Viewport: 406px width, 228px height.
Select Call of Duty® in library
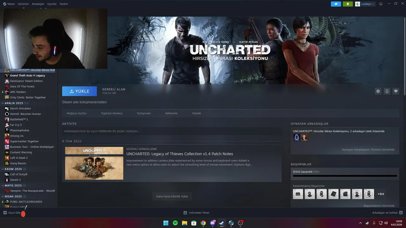click(19, 174)
